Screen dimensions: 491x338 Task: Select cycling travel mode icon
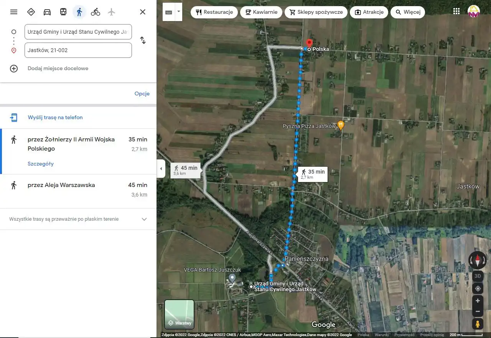95,12
